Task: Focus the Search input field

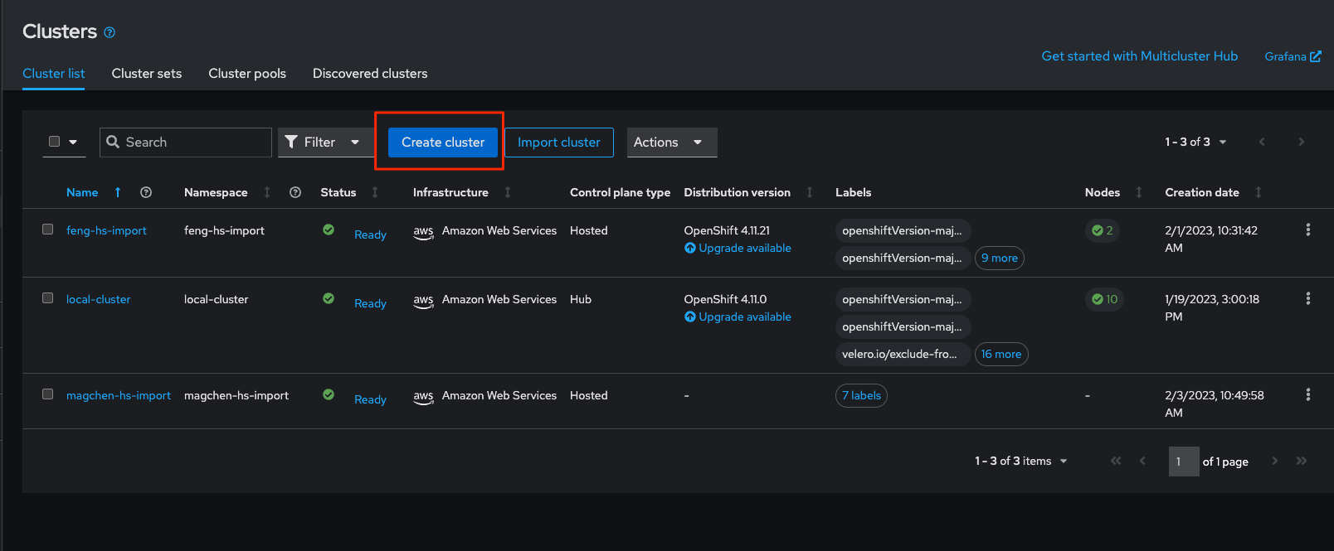Action: tap(195, 143)
